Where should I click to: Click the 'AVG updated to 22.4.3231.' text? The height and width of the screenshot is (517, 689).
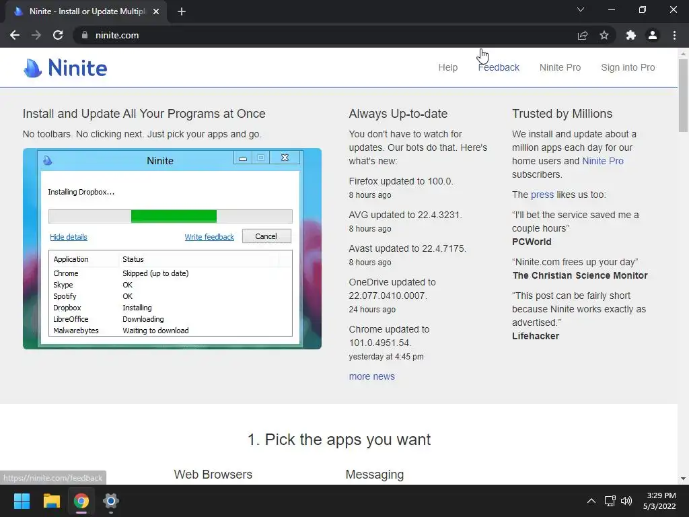click(405, 215)
